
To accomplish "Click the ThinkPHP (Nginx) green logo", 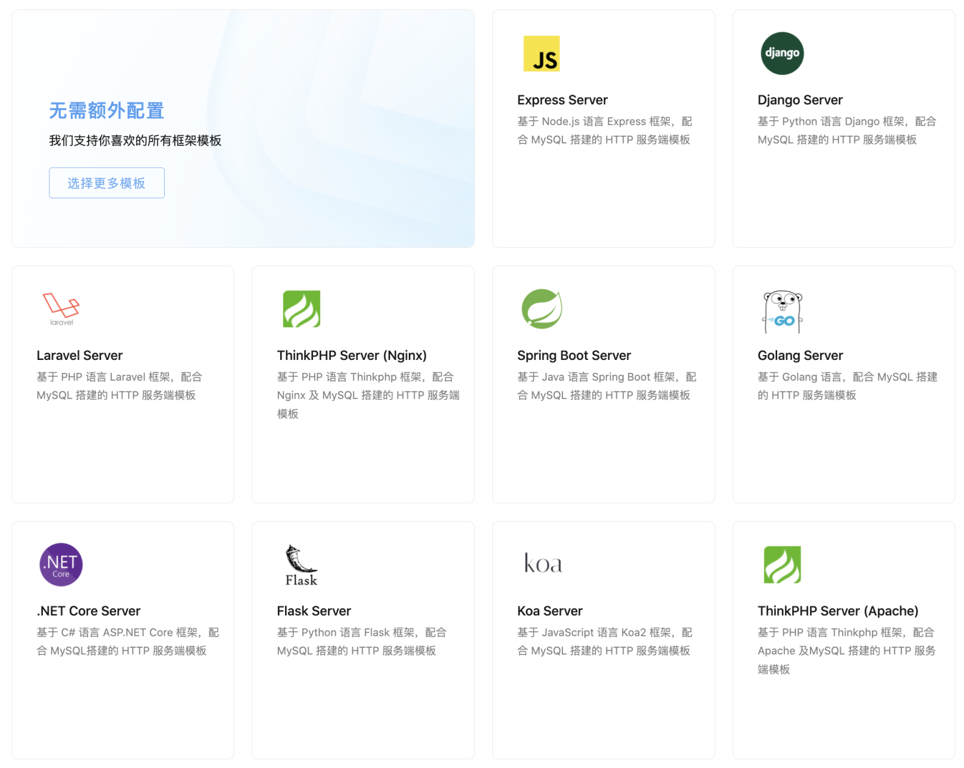I will 301,309.
